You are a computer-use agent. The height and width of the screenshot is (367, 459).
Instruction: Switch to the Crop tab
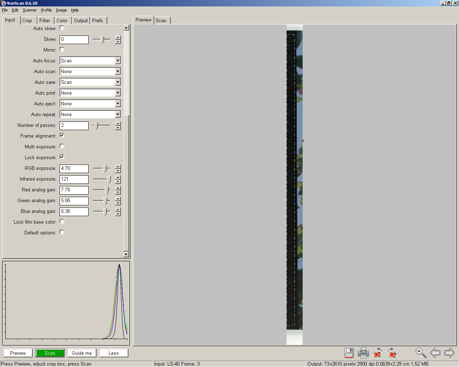pos(27,21)
